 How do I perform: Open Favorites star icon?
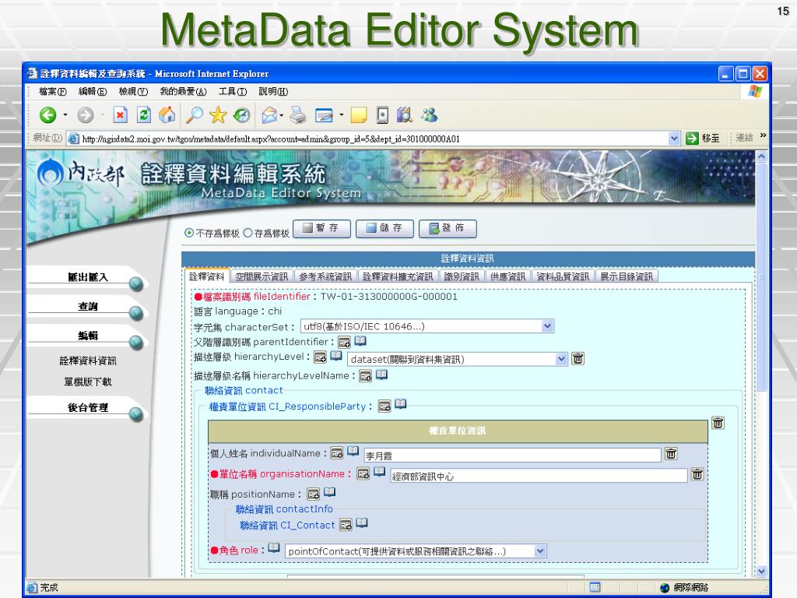click(x=218, y=115)
